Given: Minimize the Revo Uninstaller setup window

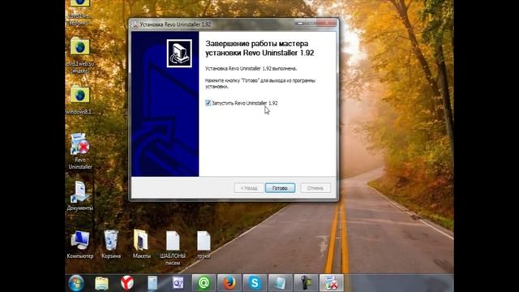Looking at the screenshot, I should pyautogui.click(x=300, y=24).
